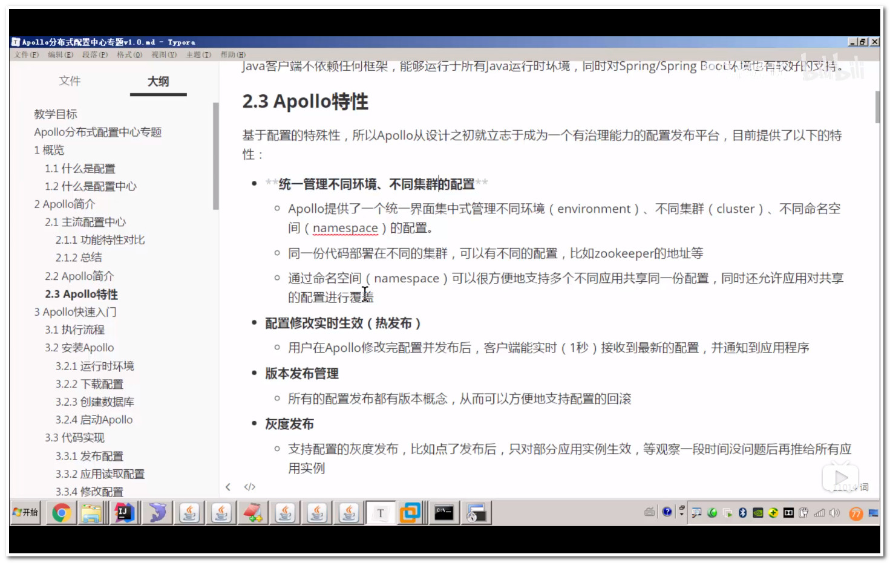Go to outline item 3 Apollo快速入门

[75, 312]
